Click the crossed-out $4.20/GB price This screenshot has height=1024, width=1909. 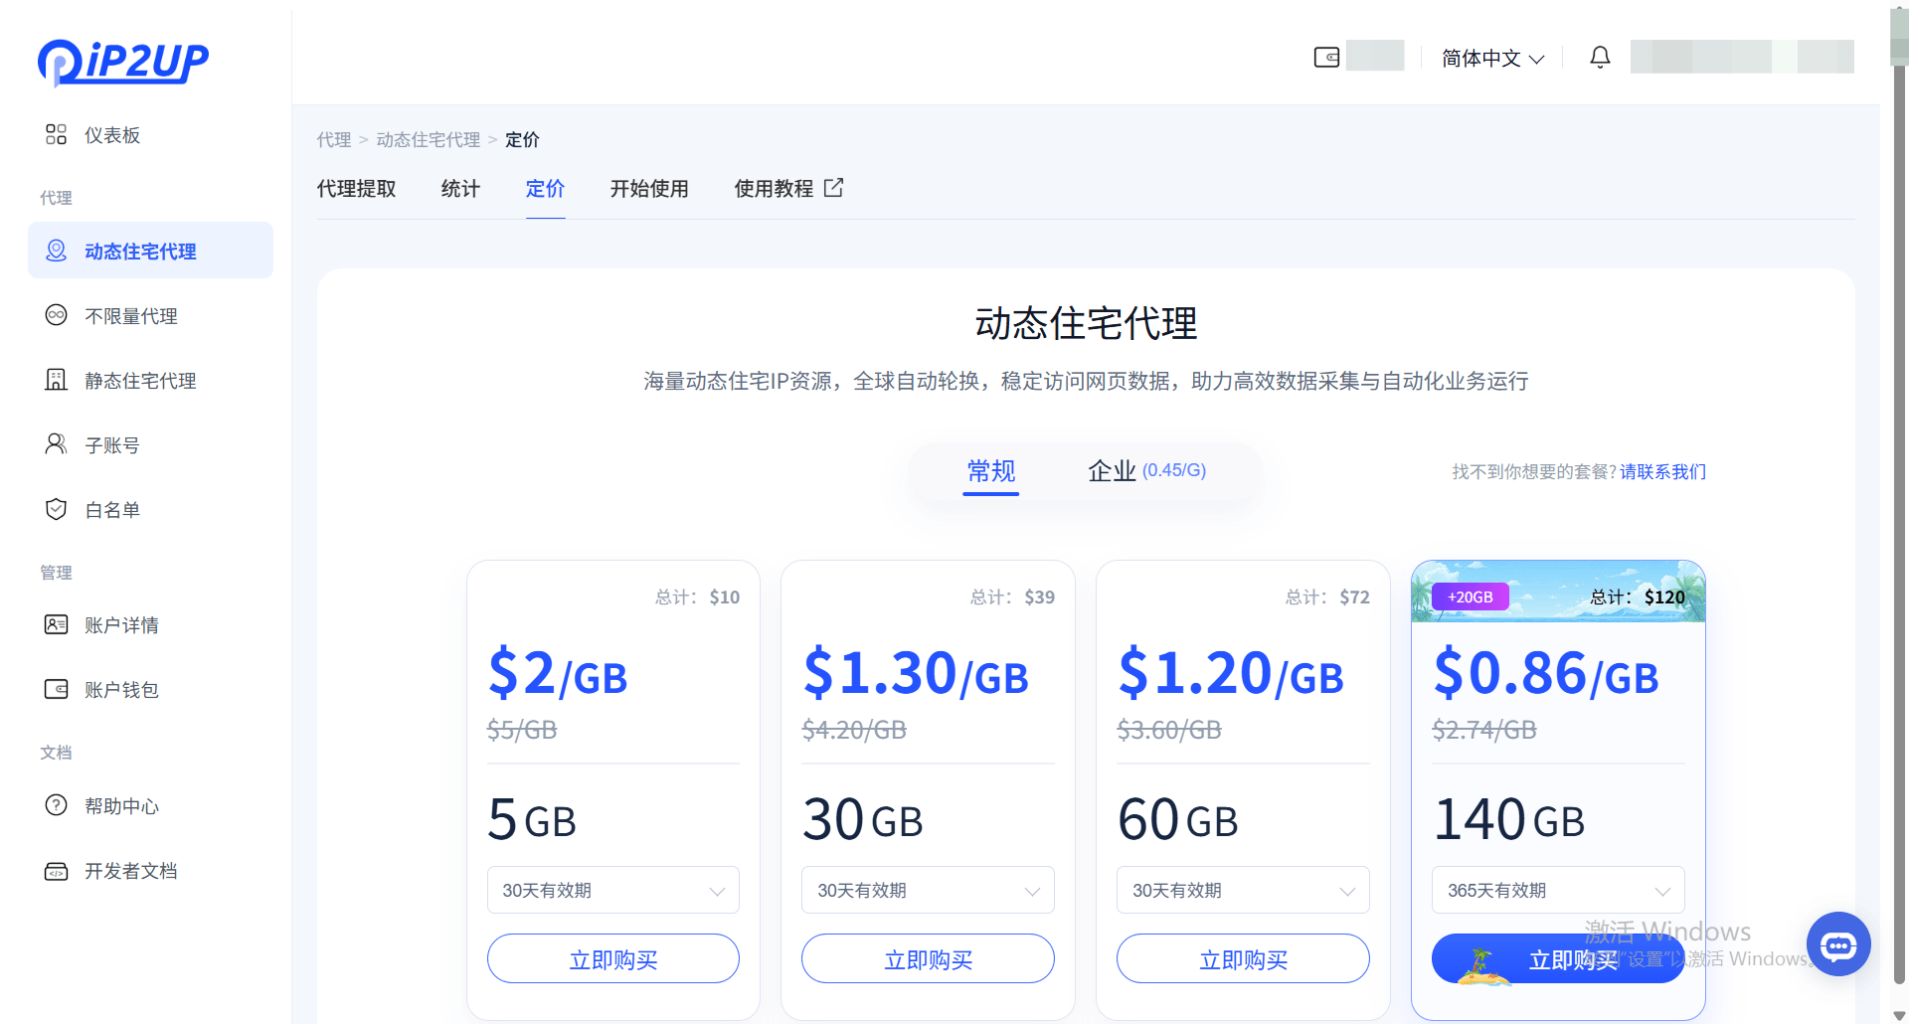point(854,730)
